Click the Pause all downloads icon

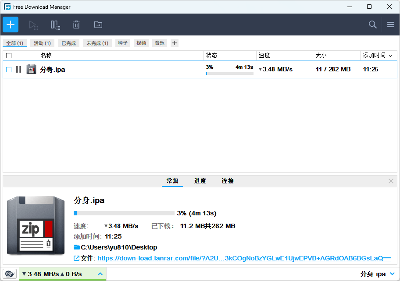point(55,25)
